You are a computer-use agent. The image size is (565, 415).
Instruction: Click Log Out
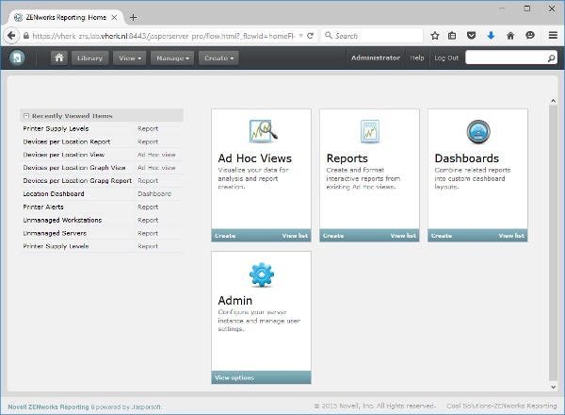point(446,58)
